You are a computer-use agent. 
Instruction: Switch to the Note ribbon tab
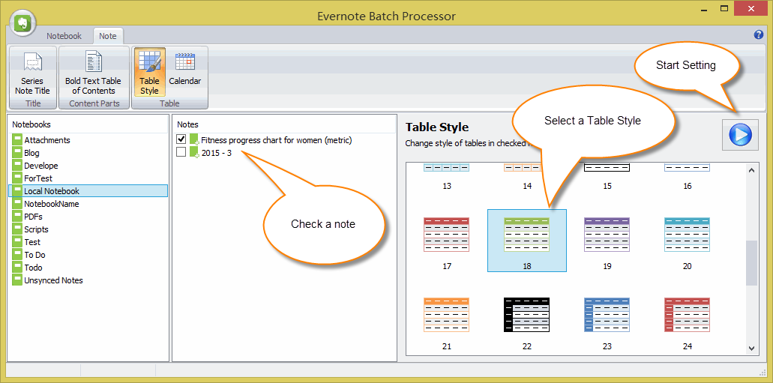(108, 36)
